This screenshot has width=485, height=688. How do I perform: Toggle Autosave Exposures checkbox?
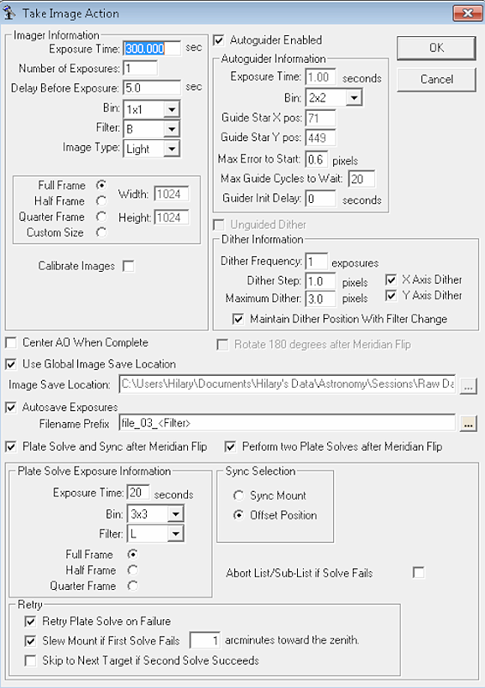pyautogui.click(x=11, y=408)
